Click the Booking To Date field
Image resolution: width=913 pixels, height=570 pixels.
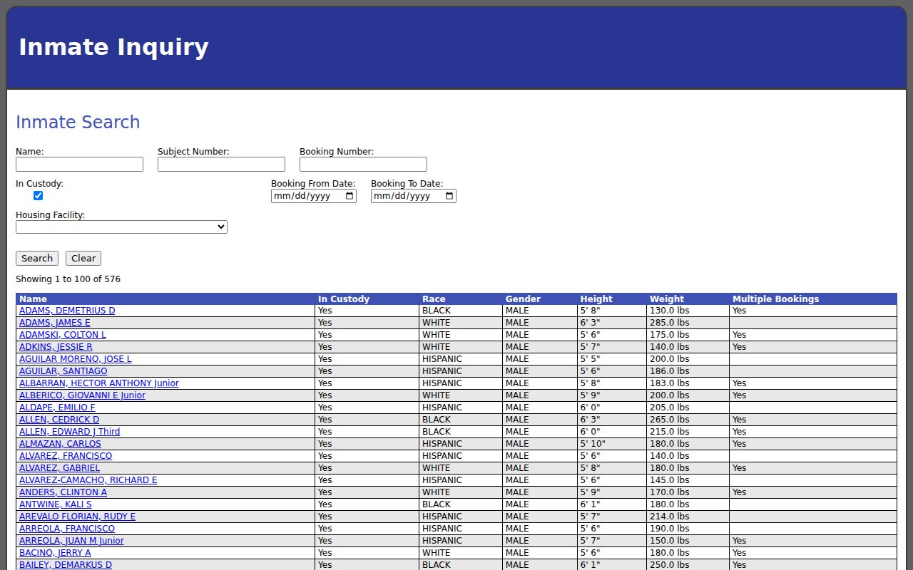[414, 196]
